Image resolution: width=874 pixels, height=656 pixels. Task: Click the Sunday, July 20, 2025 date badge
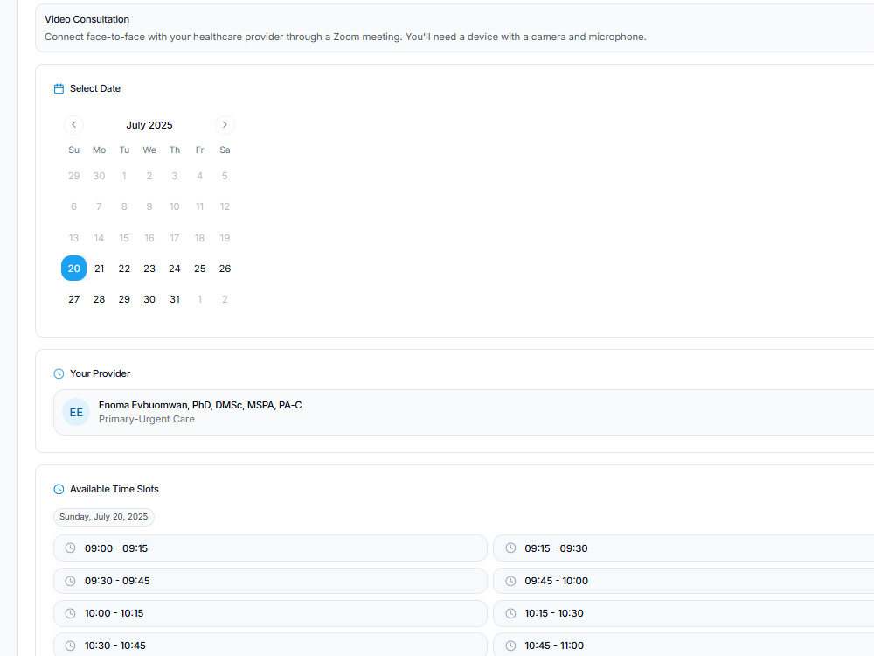tap(104, 517)
